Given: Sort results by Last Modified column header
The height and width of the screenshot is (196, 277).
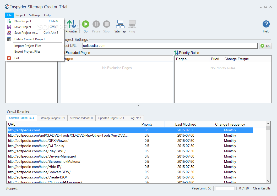Looking at the screenshot, I should click(186, 124).
